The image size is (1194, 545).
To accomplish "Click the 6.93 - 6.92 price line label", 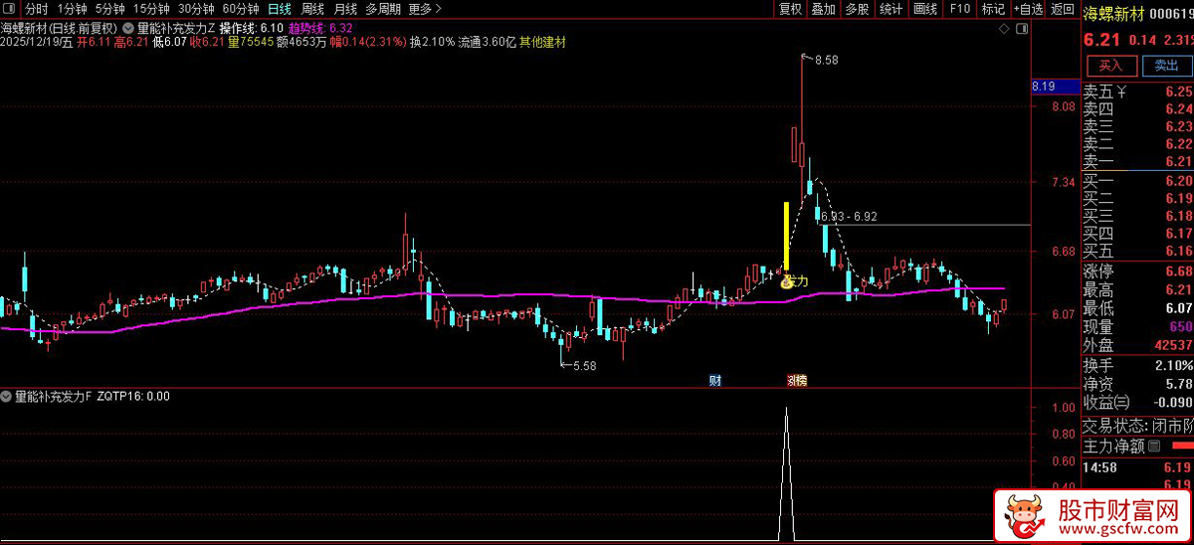I will pyautogui.click(x=849, y=216).
